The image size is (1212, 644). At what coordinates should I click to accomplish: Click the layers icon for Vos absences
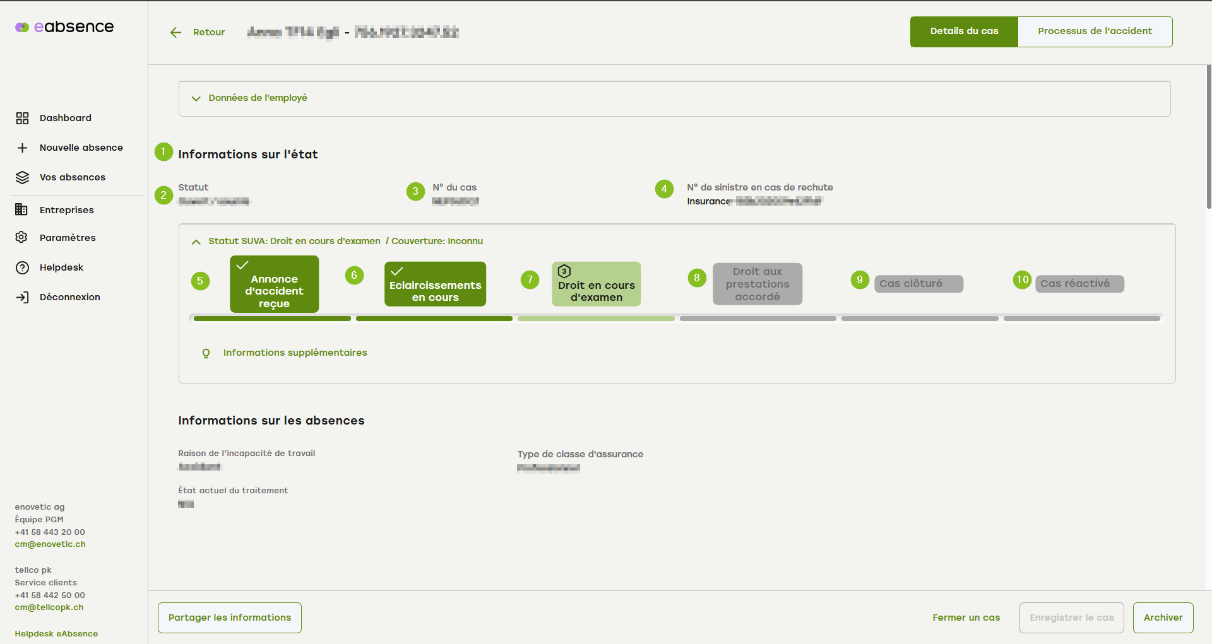tap(22, 177)
